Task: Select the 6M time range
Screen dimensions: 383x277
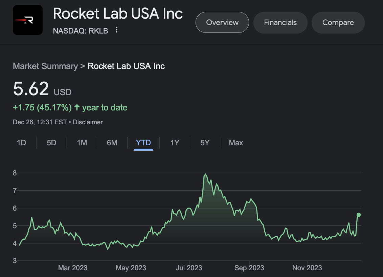Action: tap(112, 143)
